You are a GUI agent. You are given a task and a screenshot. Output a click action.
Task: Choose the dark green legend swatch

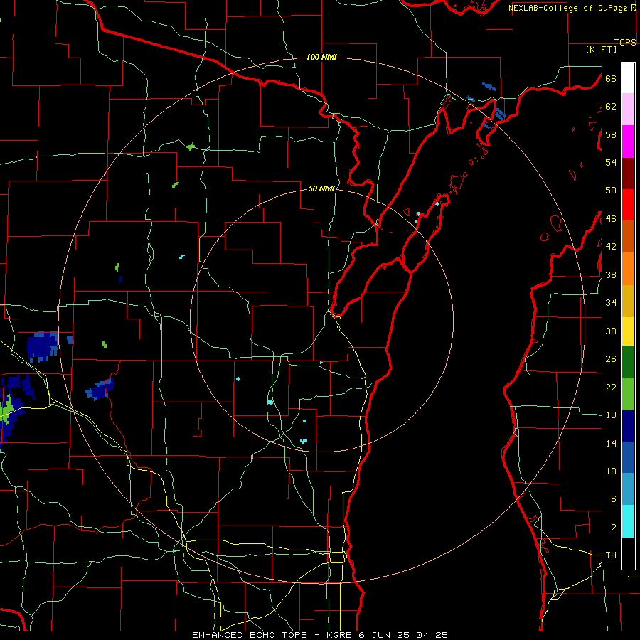(x=628, y=362)
